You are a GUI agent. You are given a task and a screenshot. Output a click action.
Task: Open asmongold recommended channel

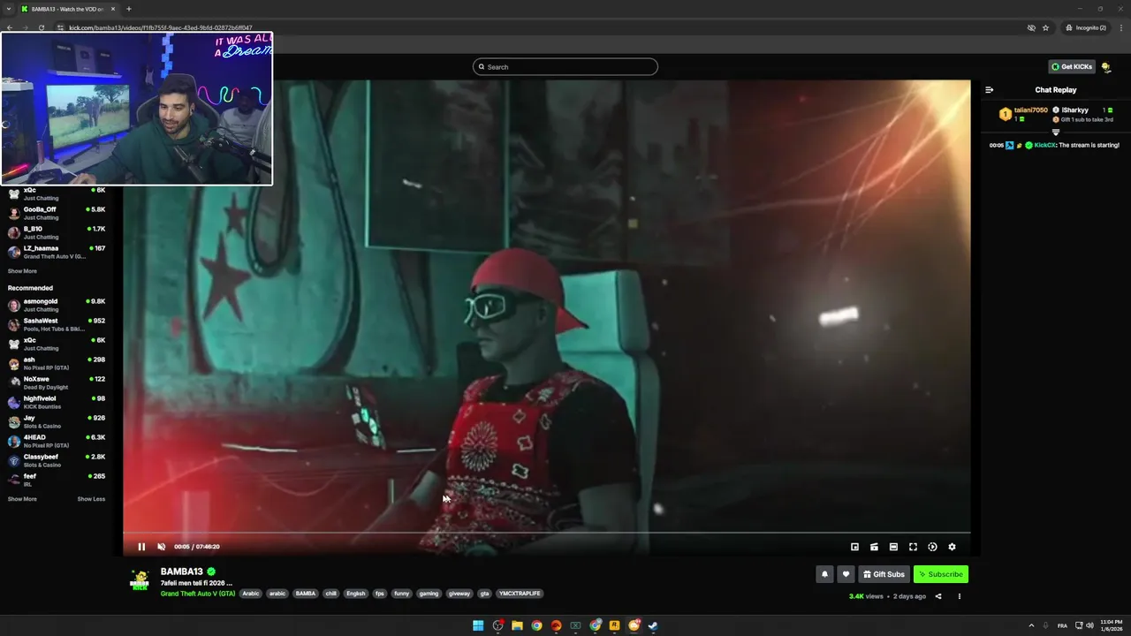coord(57,305)
